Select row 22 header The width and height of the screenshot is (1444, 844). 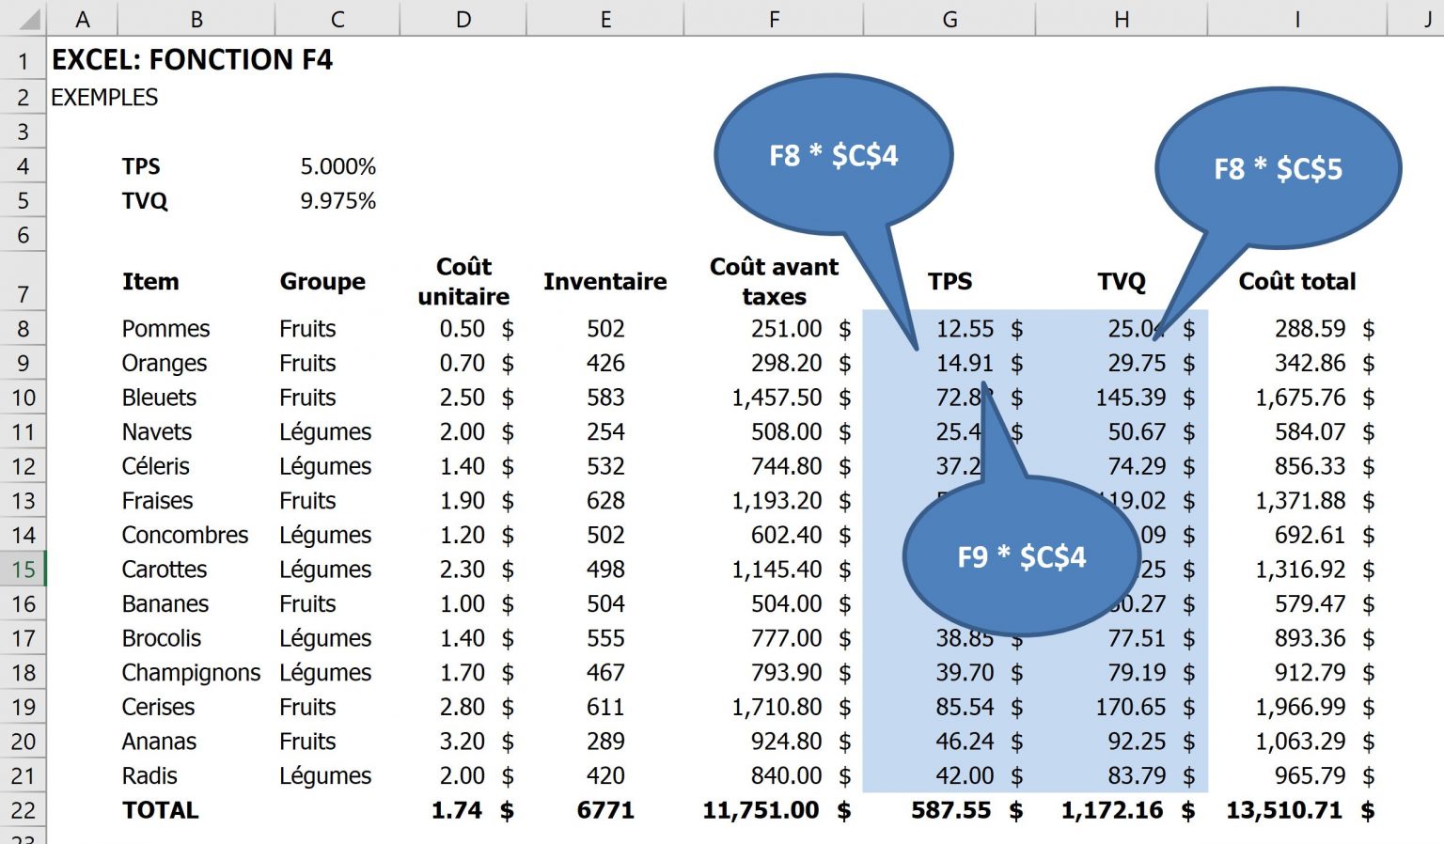[23, 810]
